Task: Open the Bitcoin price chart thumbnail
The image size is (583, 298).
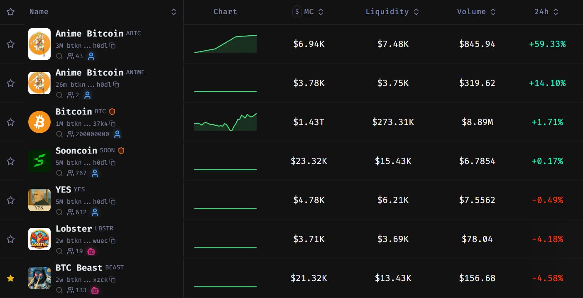Action: (225, 122)
